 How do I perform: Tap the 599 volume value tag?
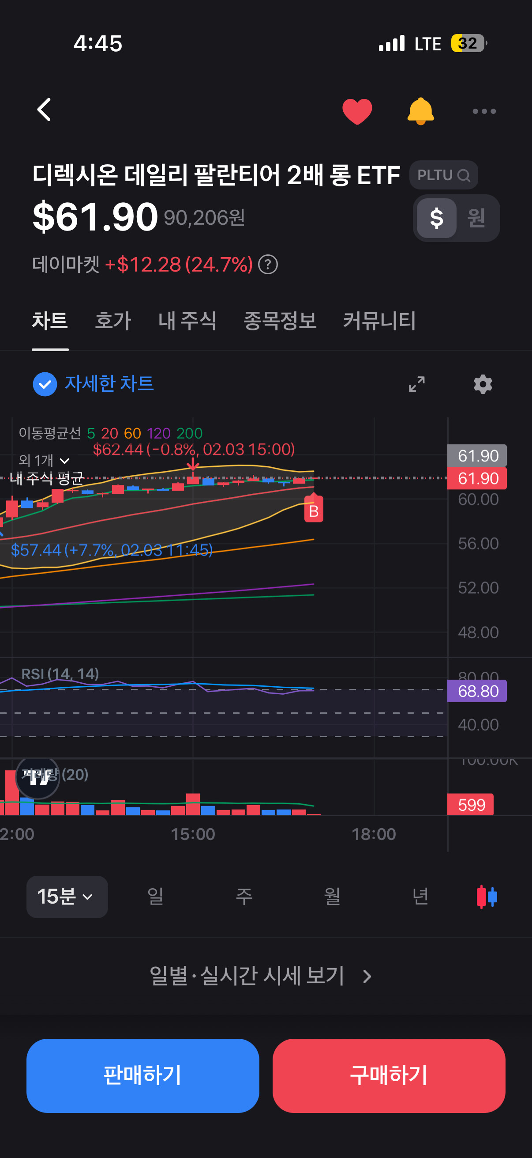click(x=470, y=804)
